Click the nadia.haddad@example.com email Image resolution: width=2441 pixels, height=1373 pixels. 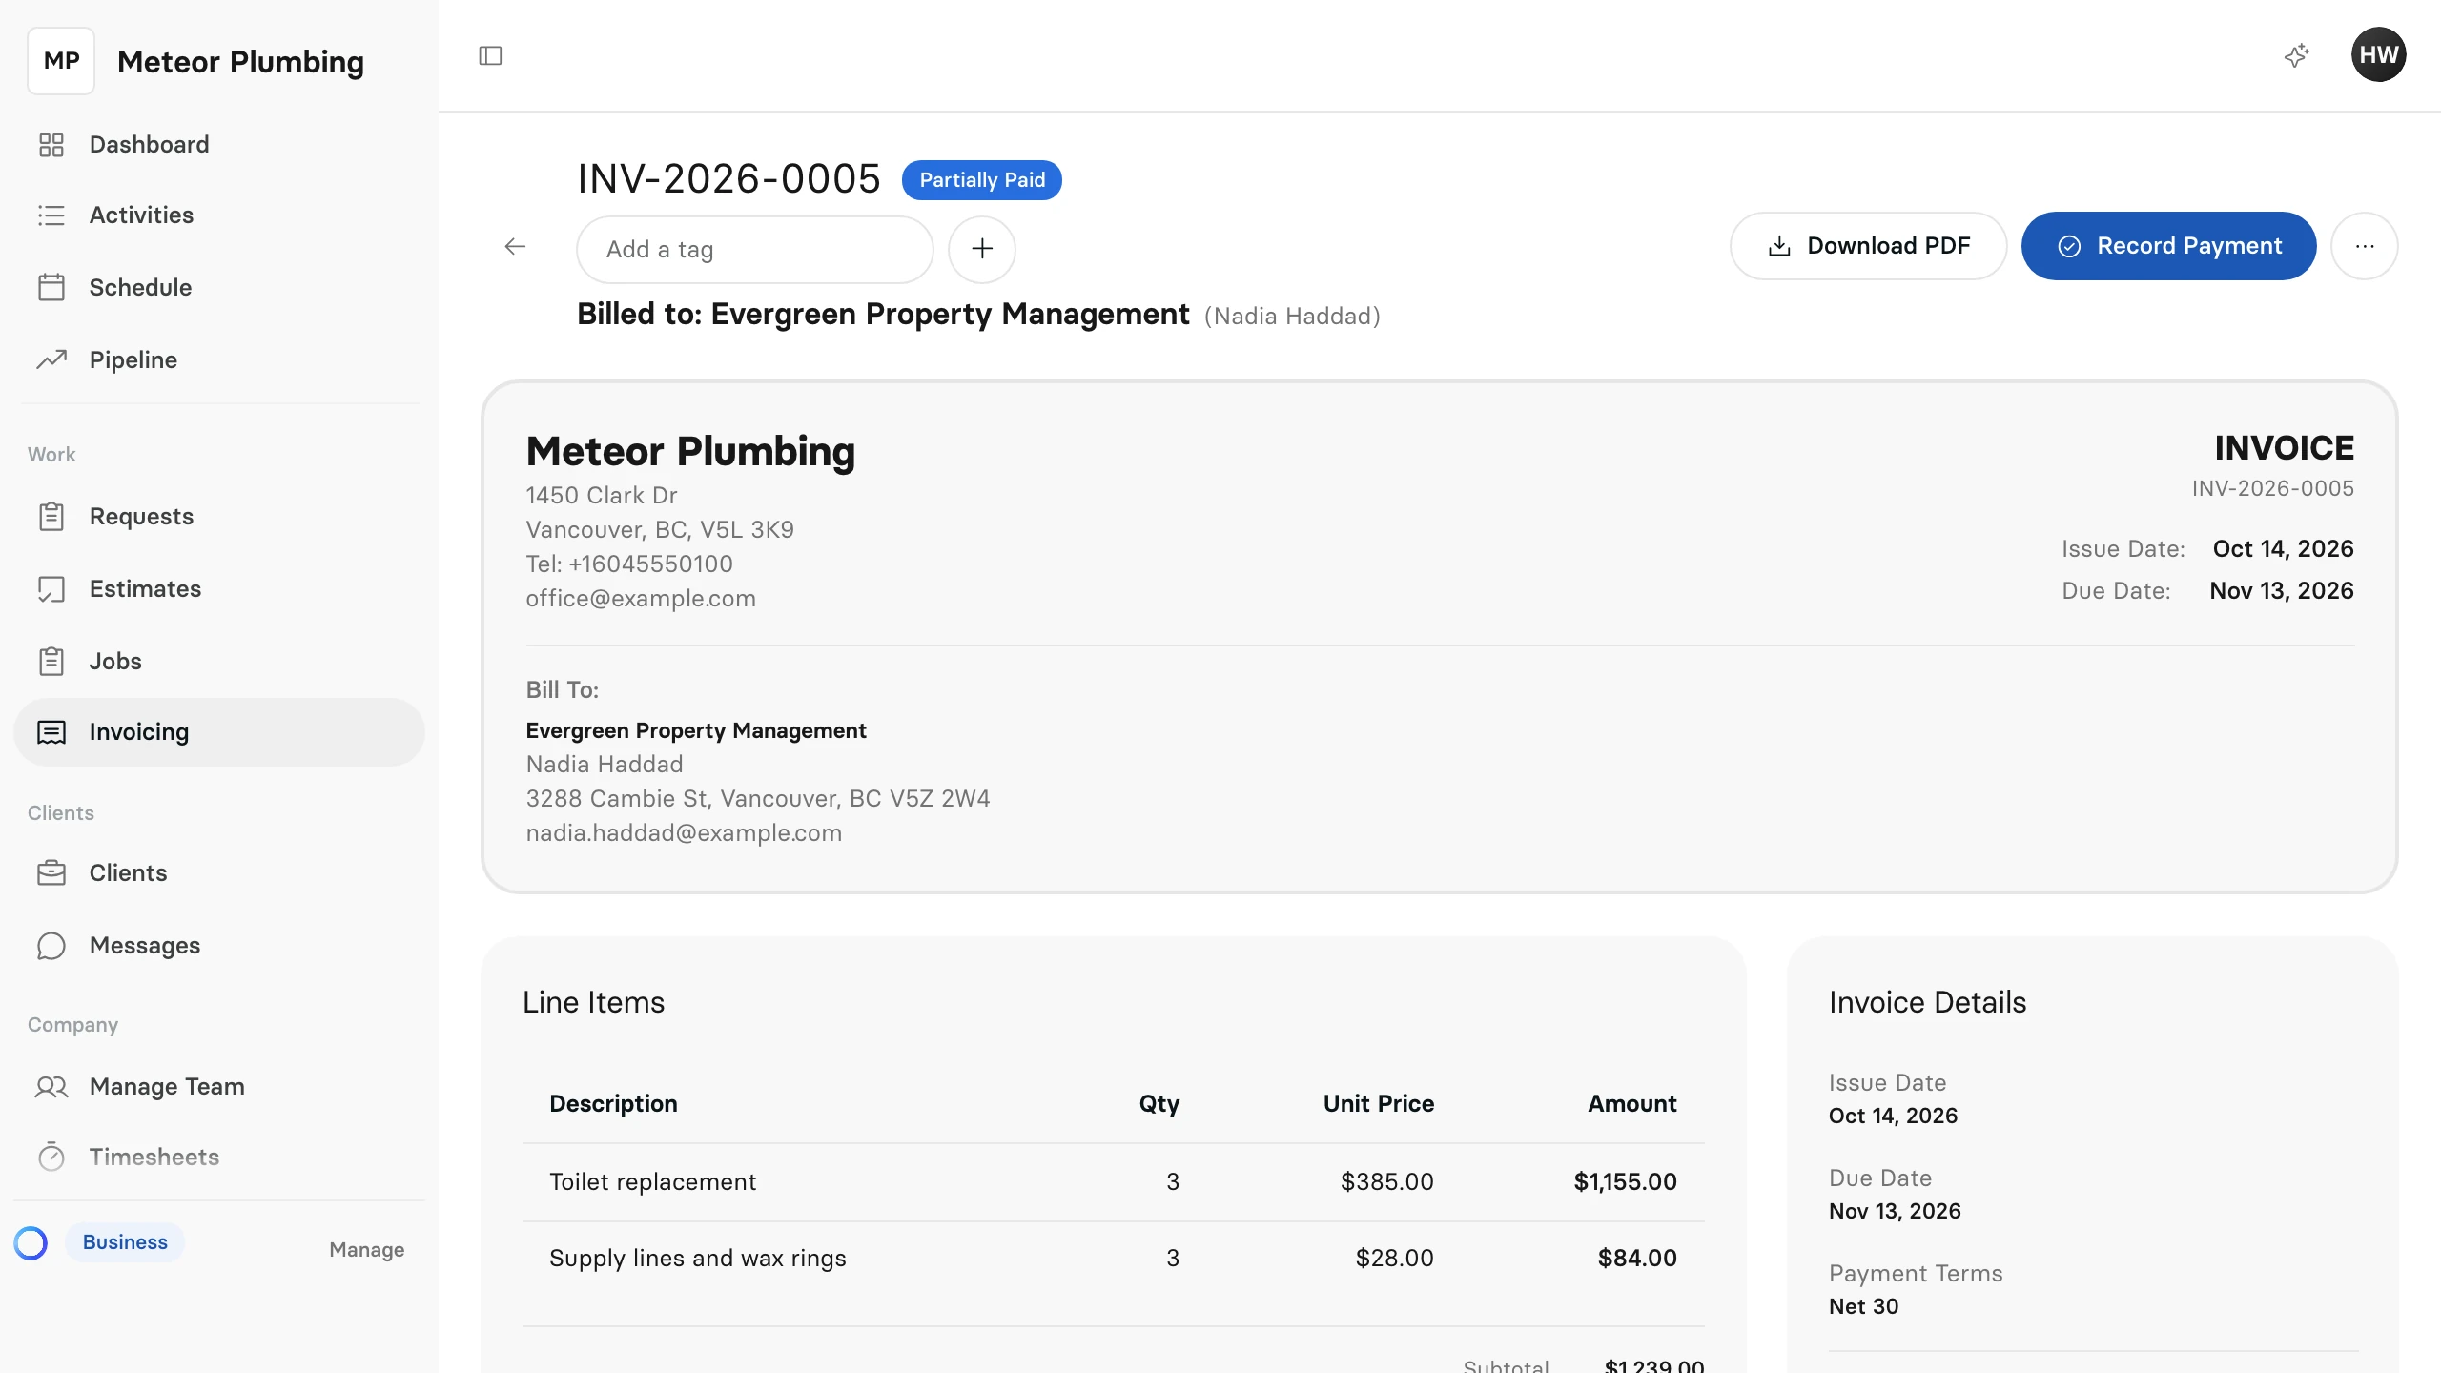(684, 833)
